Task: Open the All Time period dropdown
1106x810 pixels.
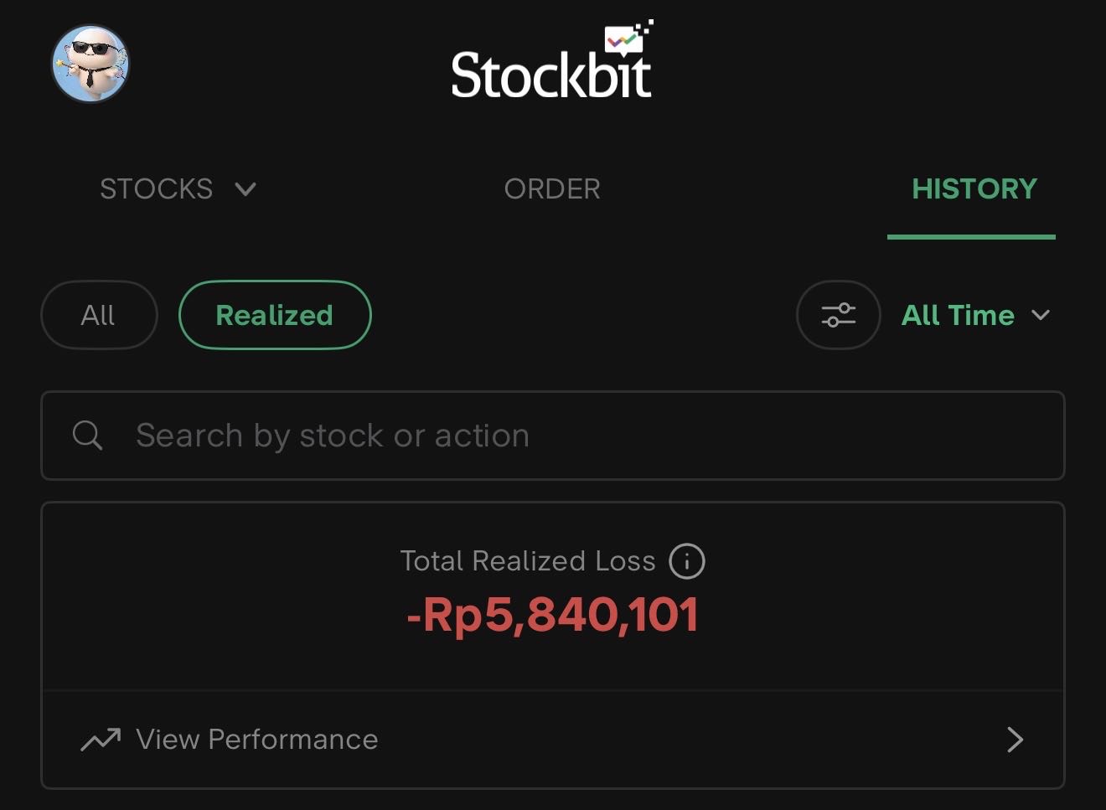Action: (958, 315)
